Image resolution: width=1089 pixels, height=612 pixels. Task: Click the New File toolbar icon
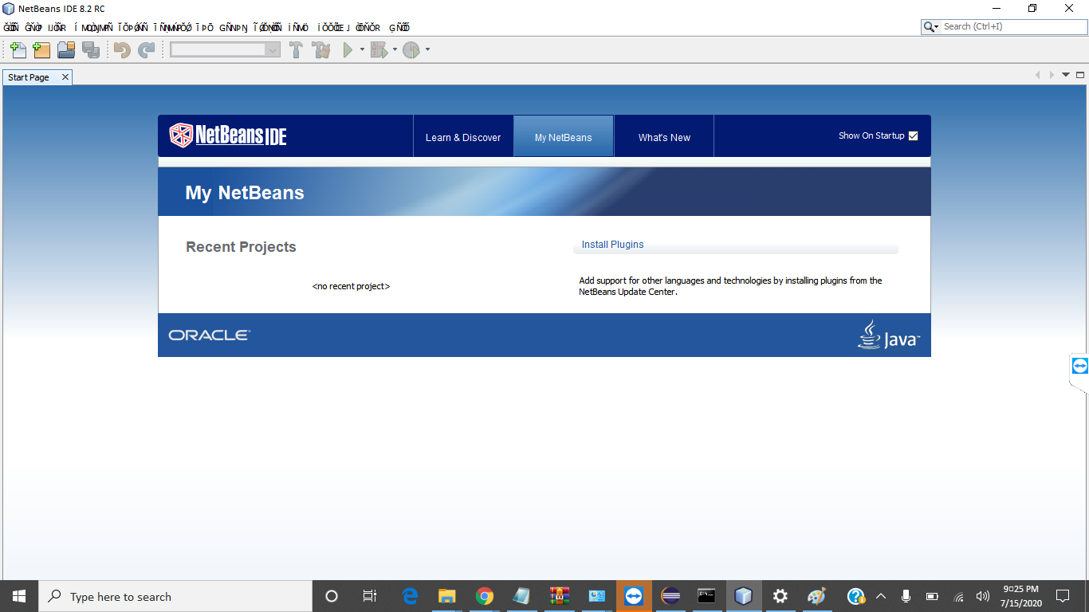click(18, 50)
